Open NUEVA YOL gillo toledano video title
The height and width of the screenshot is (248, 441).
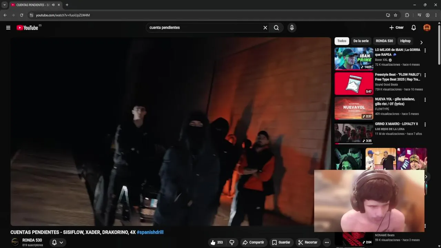(x=395, y=101)
